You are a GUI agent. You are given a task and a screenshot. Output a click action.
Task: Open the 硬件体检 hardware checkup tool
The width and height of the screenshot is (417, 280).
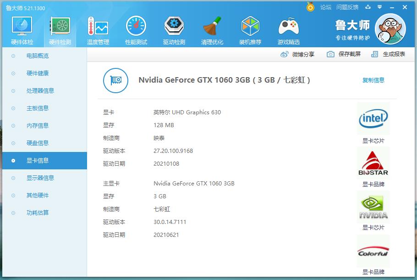[x=21, y=29]
